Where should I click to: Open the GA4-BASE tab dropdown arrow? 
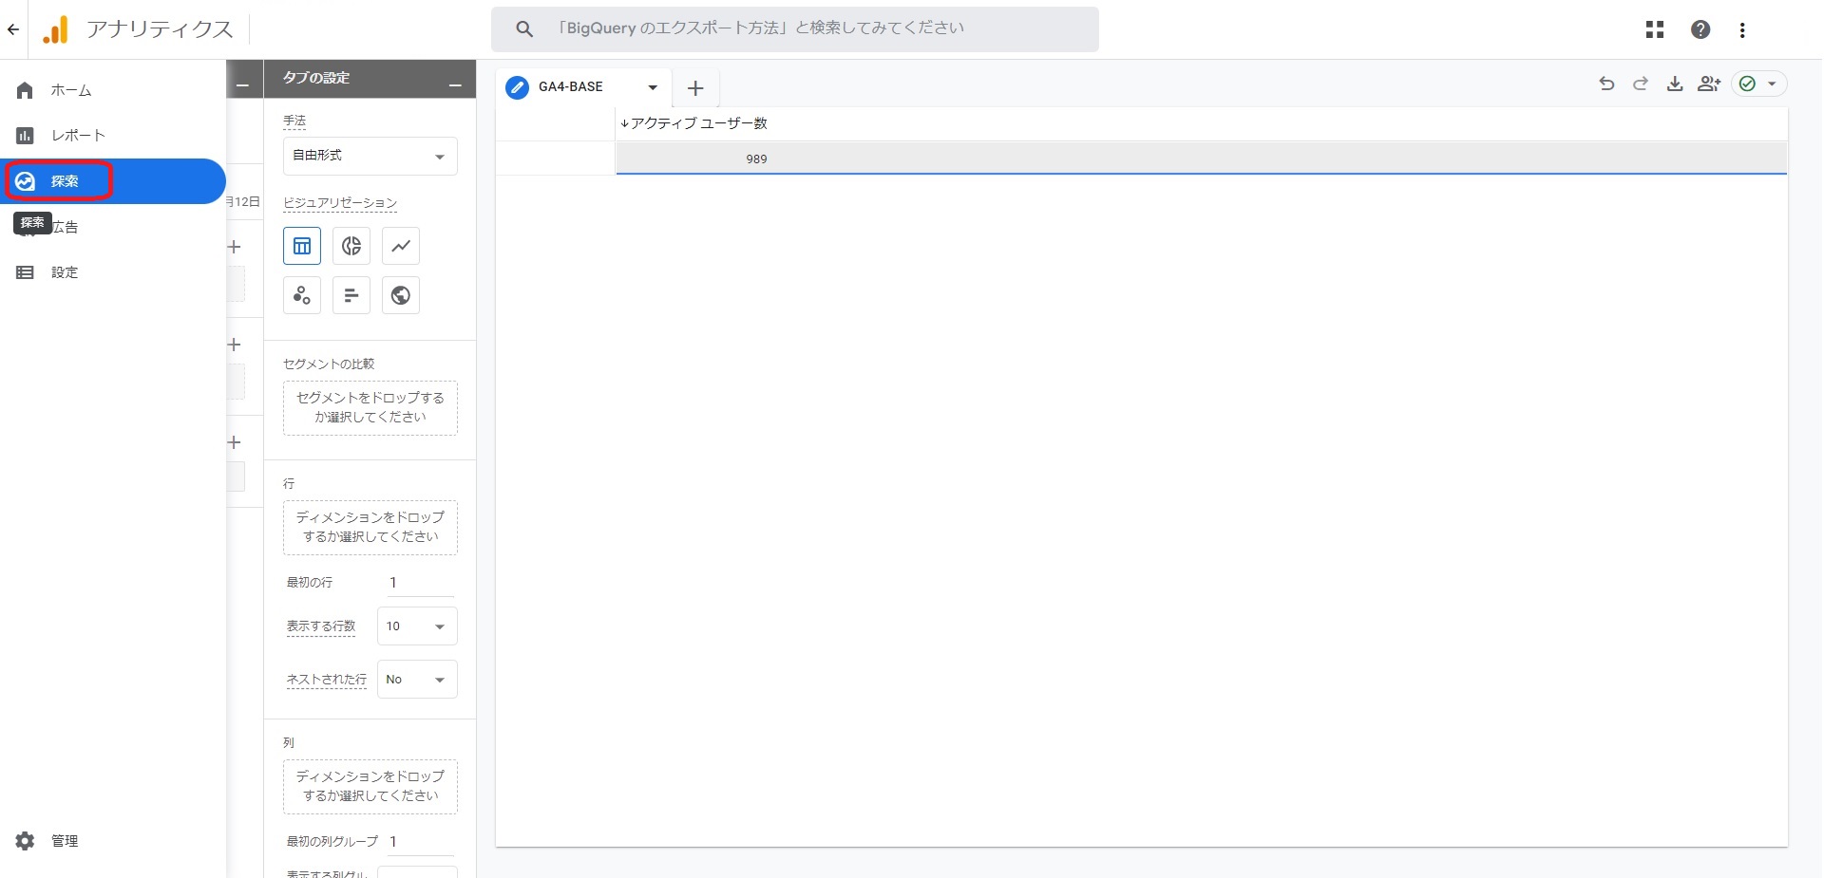click(653, 87)
